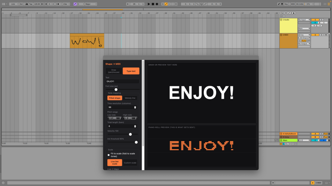This screenshot has width=332, height=186.
Task: Set 2 MIDI monitor to Off
Action: tap(308, 41)
